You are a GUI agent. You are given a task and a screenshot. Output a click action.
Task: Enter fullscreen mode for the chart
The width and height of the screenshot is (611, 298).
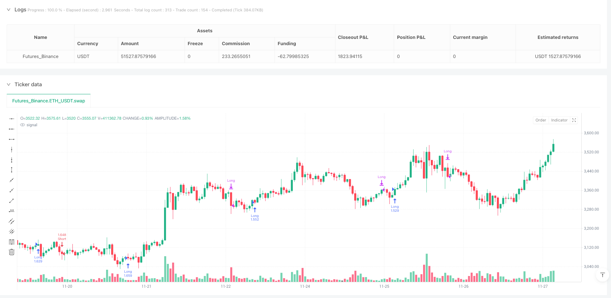[x=574, y=120]
